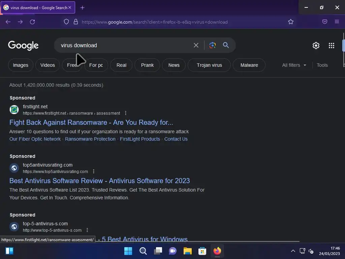Screen dimensions: 345x259
Task: Open the clock showing 17:46 24/05/2023
Action: tap(330, 251)
